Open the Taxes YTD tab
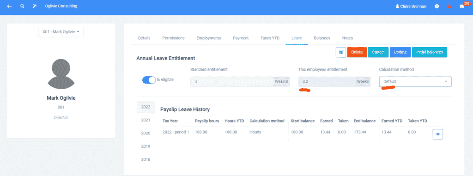 tap(270, 38)
